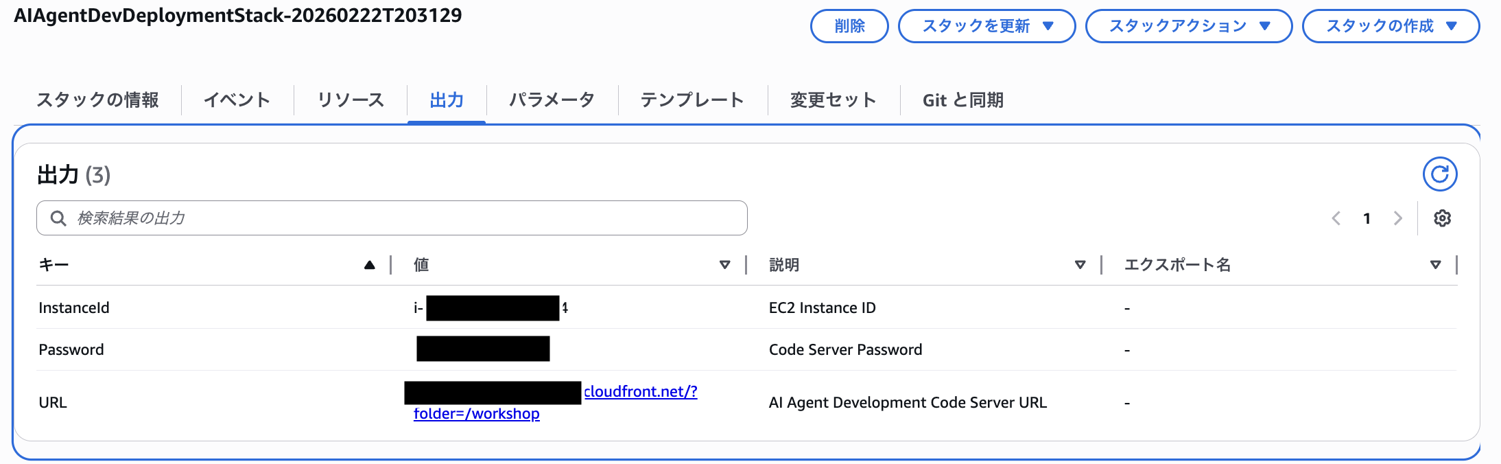Switch to the パラメータ tab

click(x=552, y=100)
